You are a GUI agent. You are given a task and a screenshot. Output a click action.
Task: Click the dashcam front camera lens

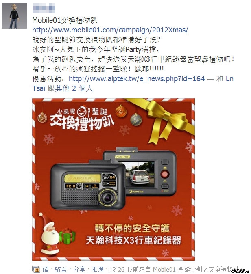tap(108, 198)
